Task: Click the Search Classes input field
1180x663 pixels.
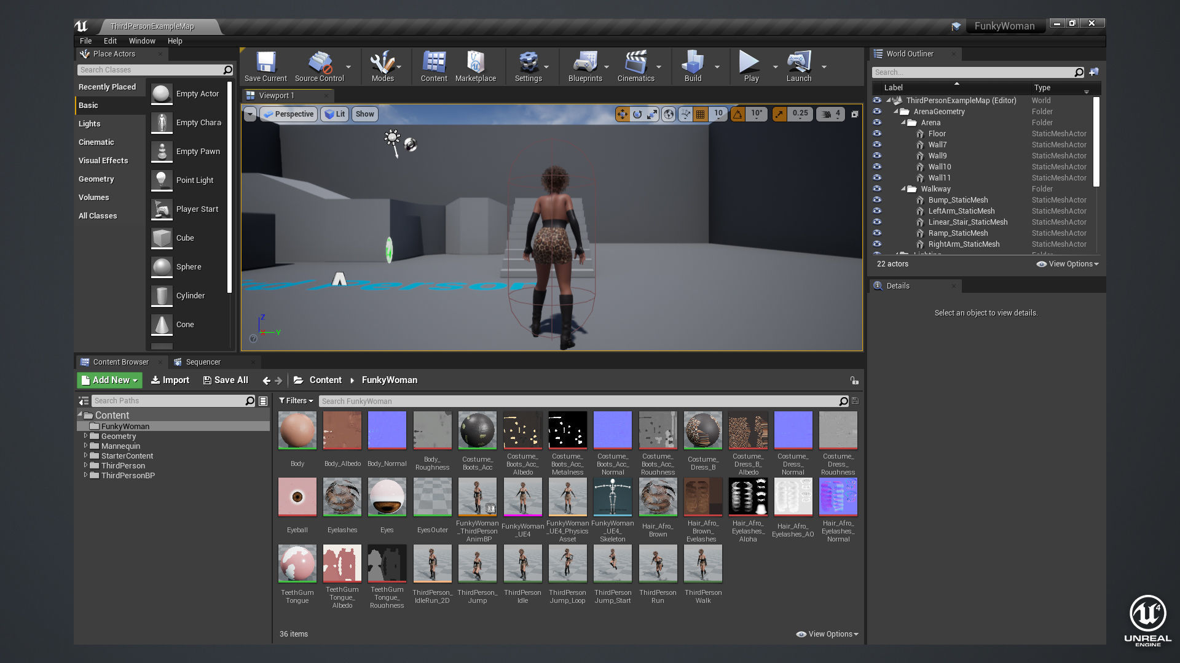Action: [155, 70]
